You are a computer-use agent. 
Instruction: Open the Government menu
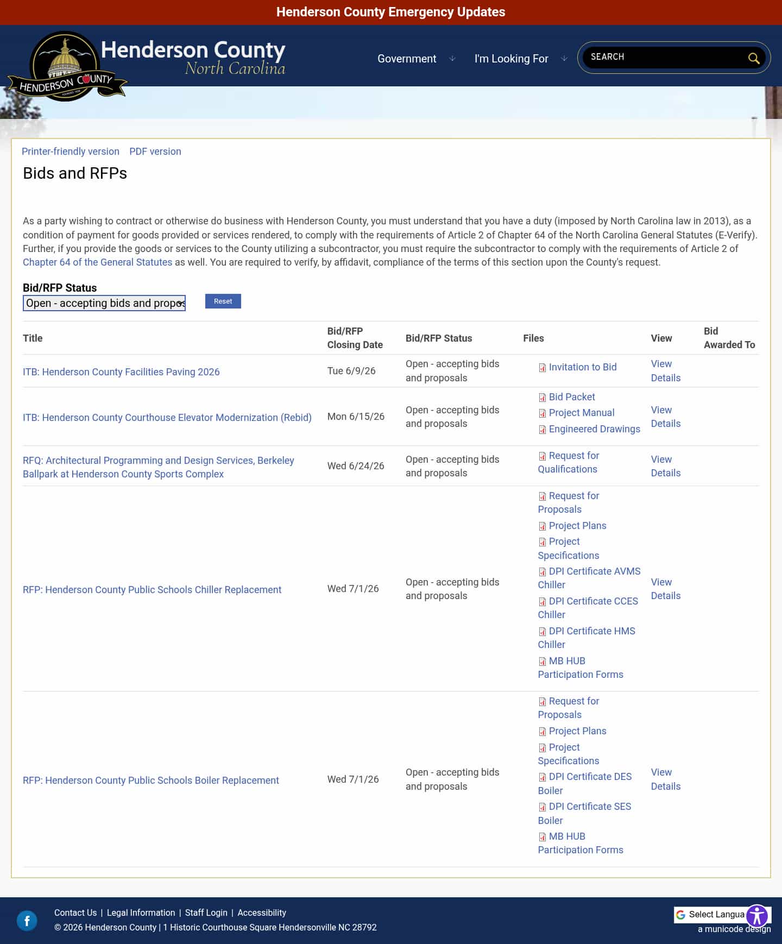coord(407,59)
